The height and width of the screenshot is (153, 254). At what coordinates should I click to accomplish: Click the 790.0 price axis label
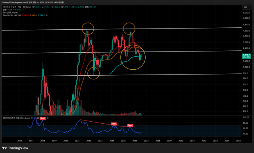point(245,78)
